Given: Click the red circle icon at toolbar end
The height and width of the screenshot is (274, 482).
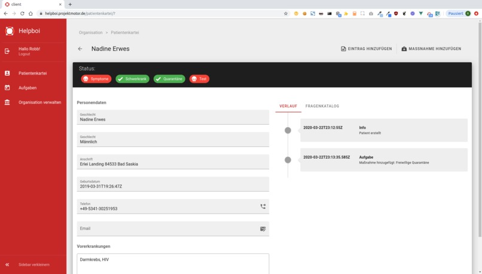Looking at the screenshot, I should pyautogui.click(x=476, y=14).
